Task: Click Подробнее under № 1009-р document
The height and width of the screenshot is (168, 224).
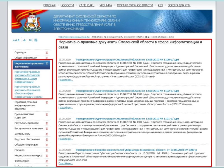Action: (66, 163)
